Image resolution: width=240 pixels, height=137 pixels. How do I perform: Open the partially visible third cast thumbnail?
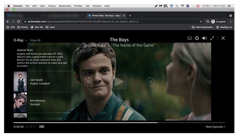point(20,115)
